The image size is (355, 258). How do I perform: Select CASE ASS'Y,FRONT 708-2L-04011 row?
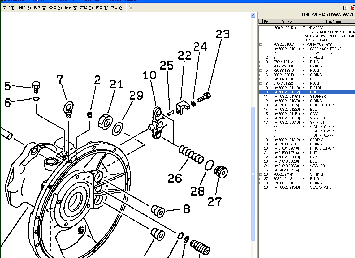pyautogui.click(x=307, y=49)
